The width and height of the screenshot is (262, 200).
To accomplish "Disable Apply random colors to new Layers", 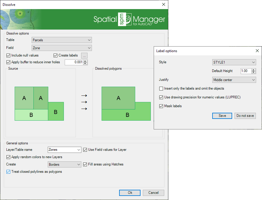I will coord(8,157).
